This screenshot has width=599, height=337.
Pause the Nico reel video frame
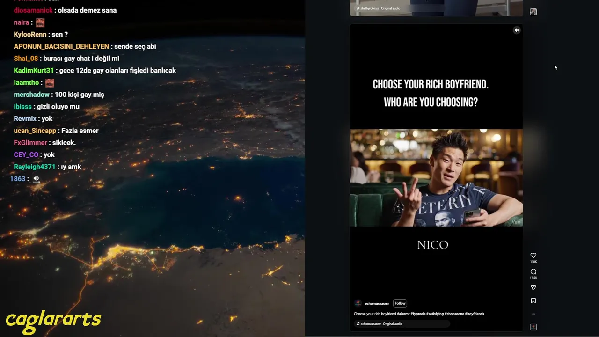(x=436, y=178)
